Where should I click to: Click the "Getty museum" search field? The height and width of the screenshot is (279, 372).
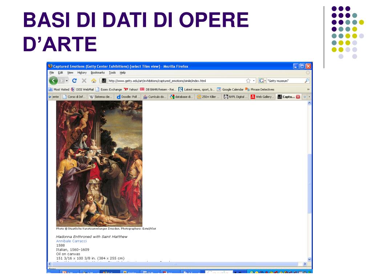pyautogui.click(x=285, y=81)
